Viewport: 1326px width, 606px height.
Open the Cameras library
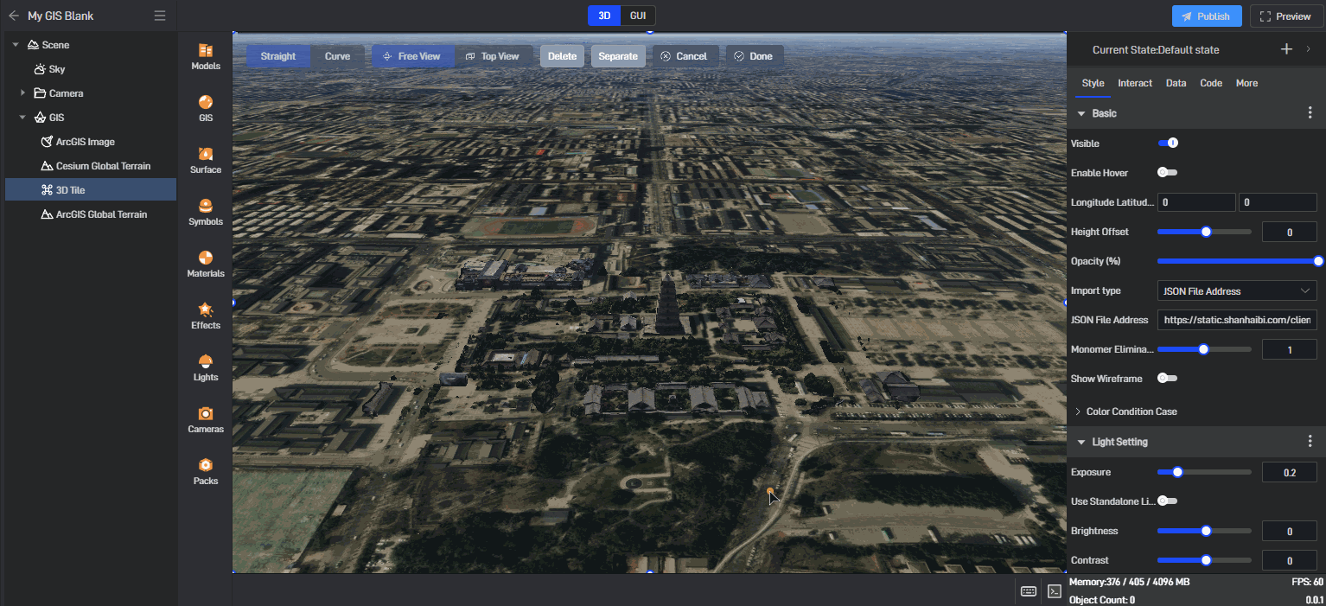[x=206, y=420]
